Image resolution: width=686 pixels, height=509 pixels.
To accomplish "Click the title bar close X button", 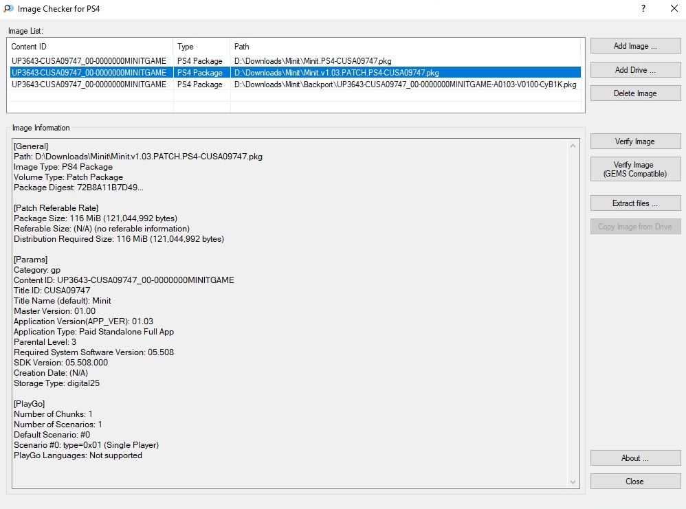I will [x=674, y=8].
